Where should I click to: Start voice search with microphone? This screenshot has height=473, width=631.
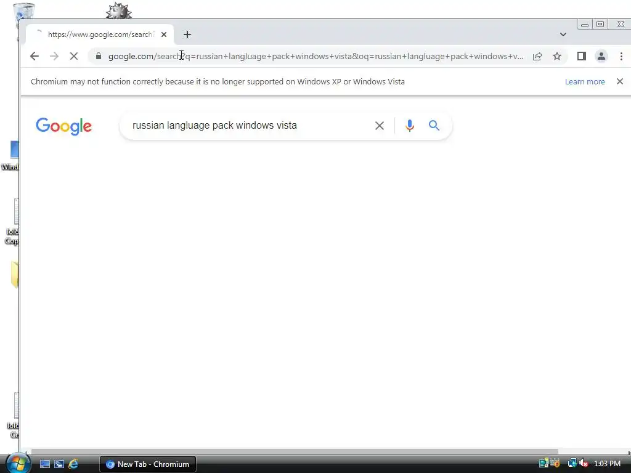tap(410, 126)
